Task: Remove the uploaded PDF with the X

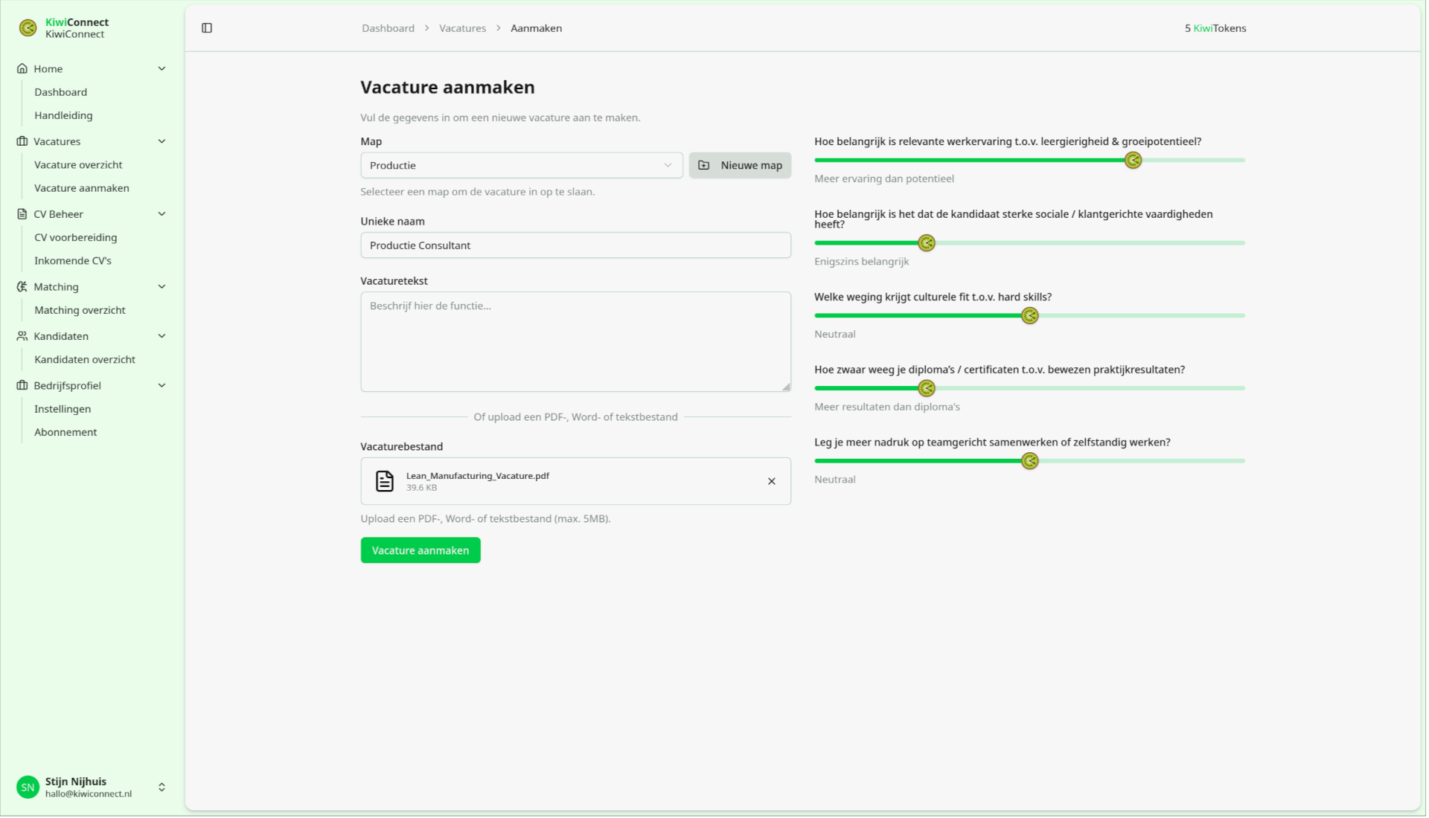Action: (771, 481)
